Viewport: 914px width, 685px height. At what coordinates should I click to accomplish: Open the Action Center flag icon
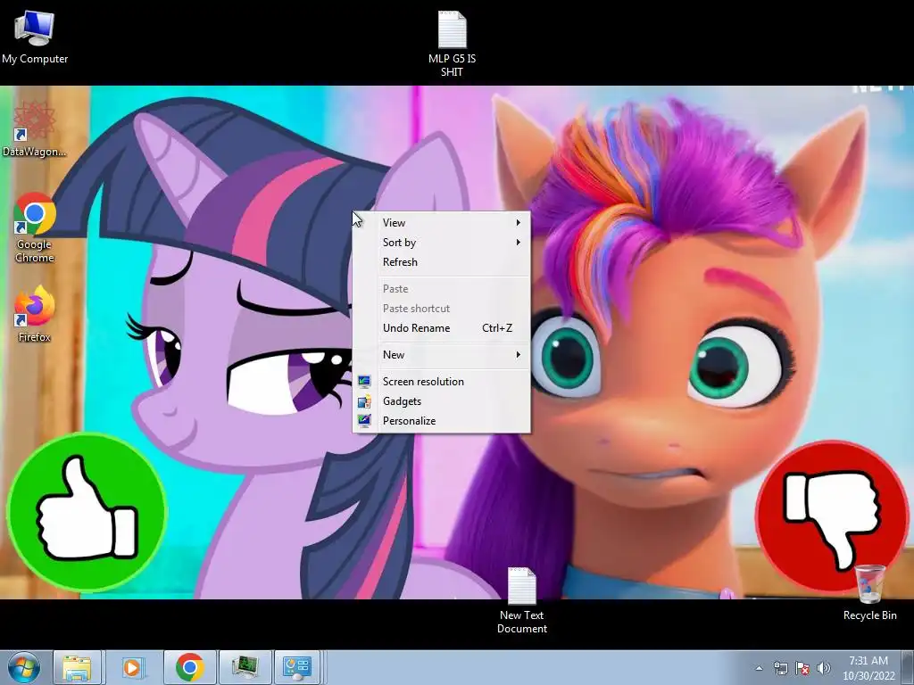pyautogui.click(x=802, y=668)
